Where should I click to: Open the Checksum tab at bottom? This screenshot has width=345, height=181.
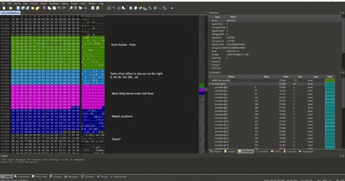coord(89,177)
